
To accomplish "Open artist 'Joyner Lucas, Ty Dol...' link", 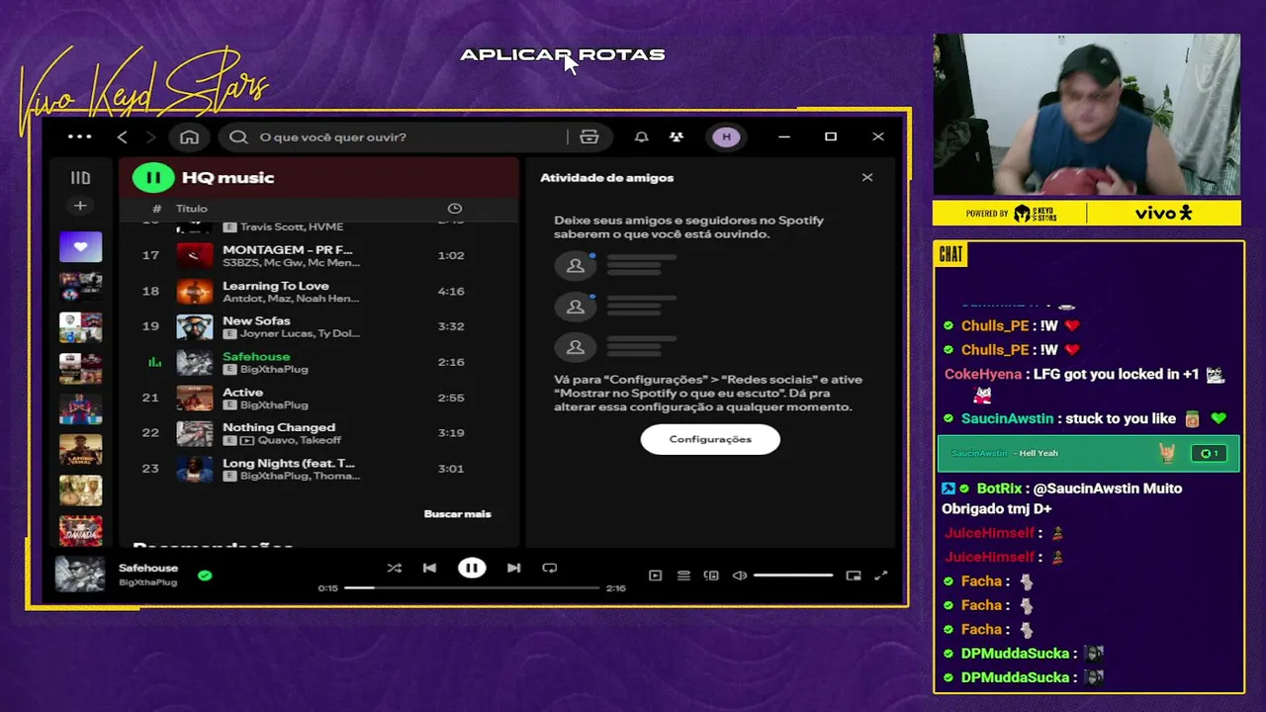I will 300,334.
